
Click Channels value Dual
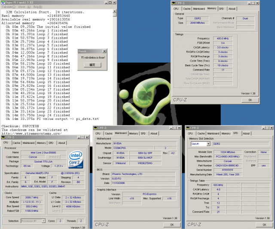pos(245,18)
